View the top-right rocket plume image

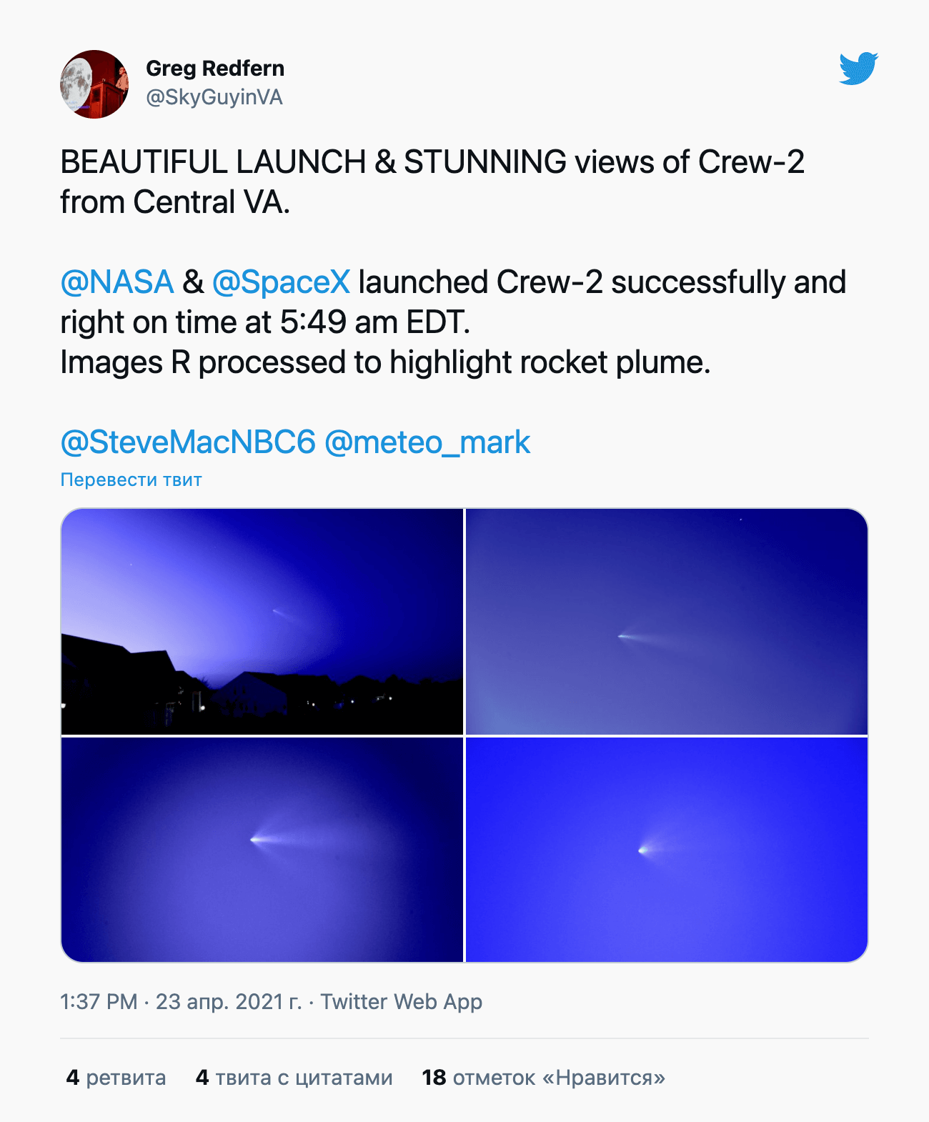coord(666,621)
